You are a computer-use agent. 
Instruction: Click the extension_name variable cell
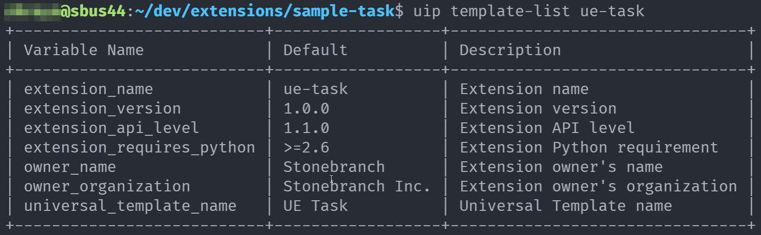tap(88, 89)
